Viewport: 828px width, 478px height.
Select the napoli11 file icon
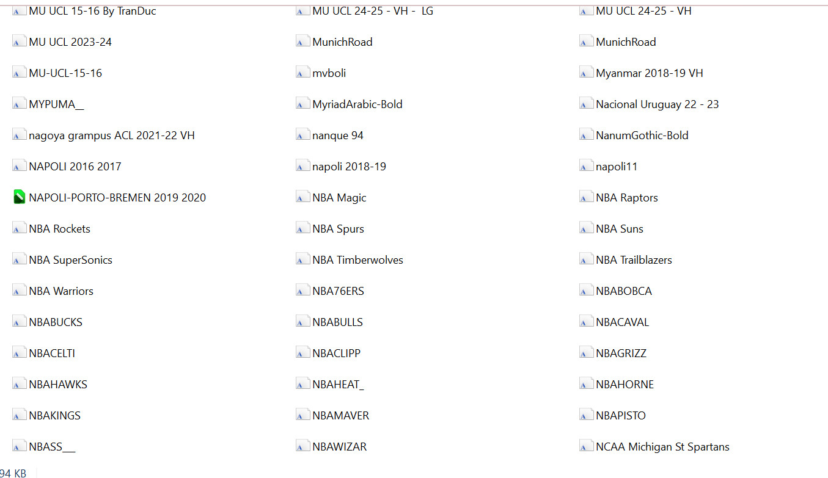586,166
